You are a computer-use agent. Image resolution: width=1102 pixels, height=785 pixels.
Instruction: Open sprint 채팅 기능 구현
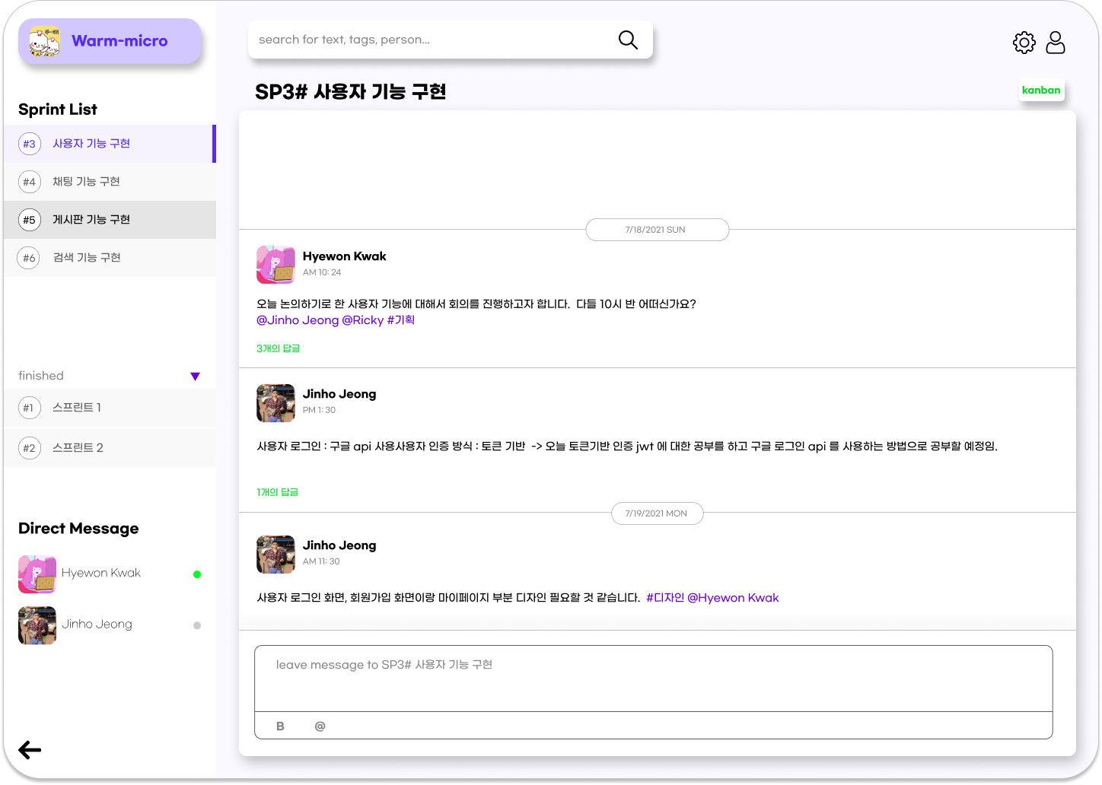point(110,182)
